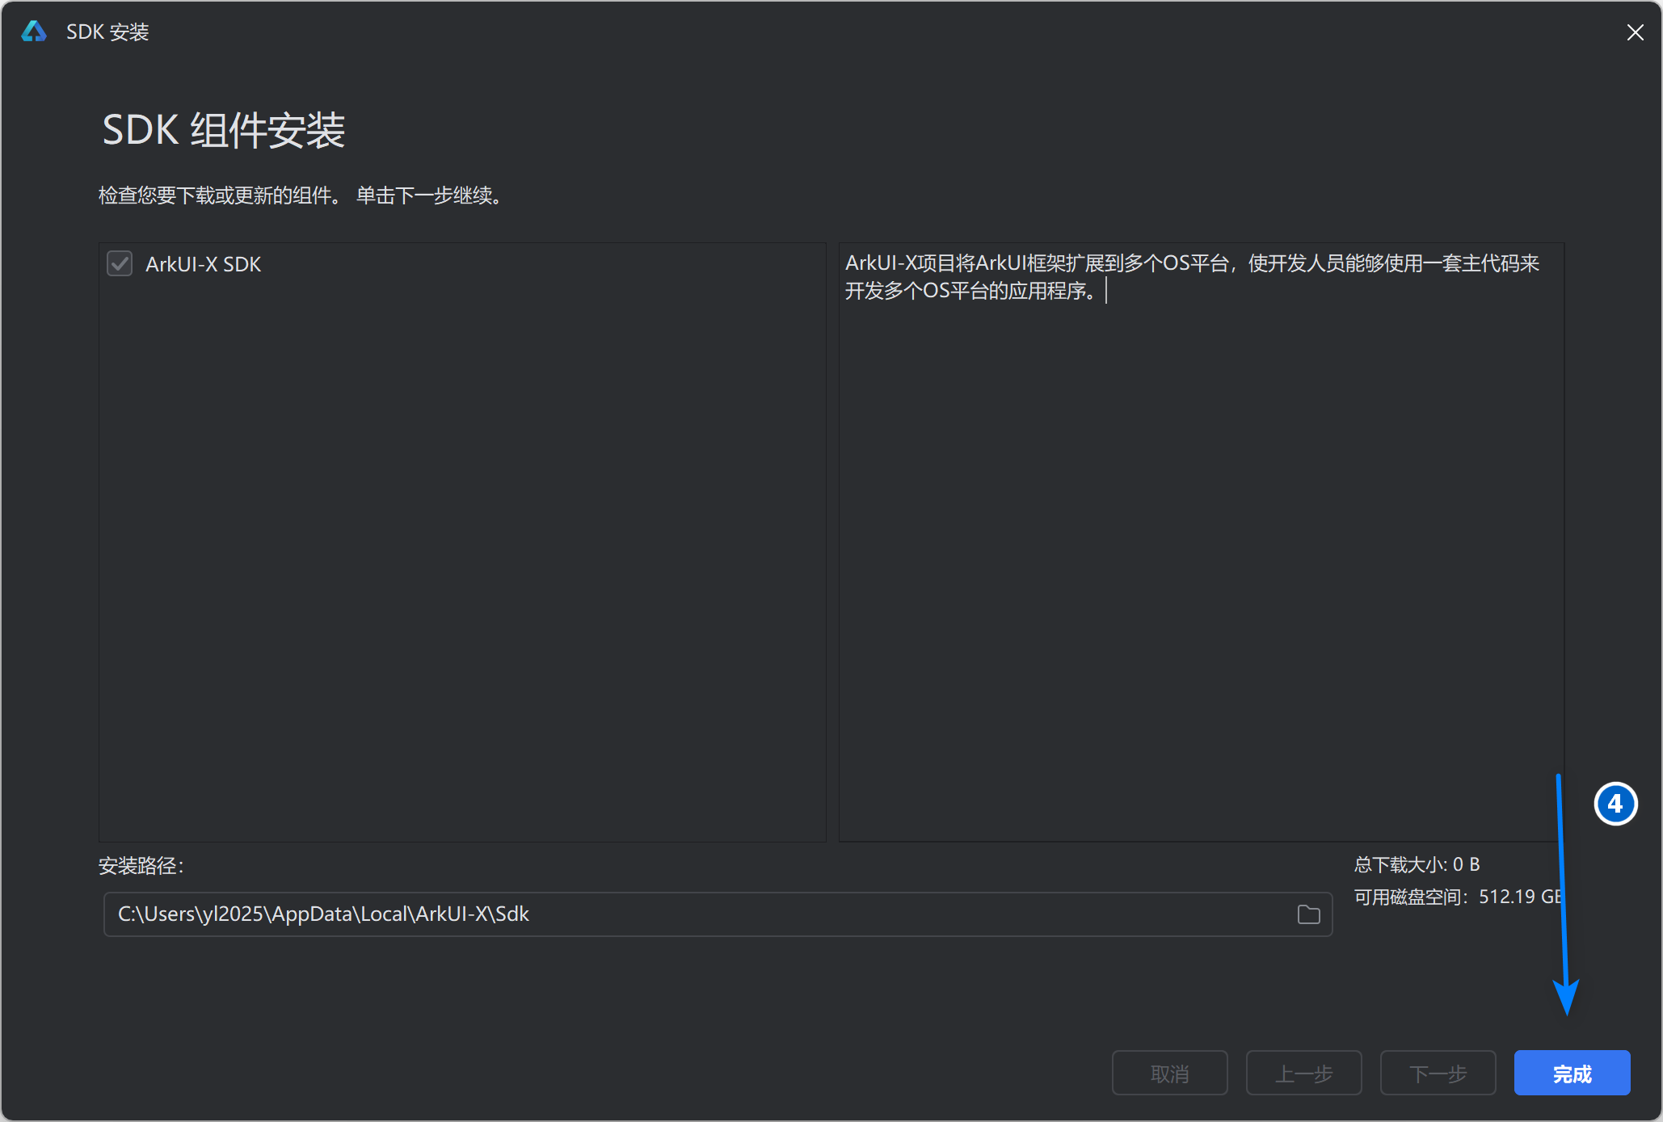Focus the install path input field
The width and height of the screenshot is (1663, 1122).
click(695, 914)
